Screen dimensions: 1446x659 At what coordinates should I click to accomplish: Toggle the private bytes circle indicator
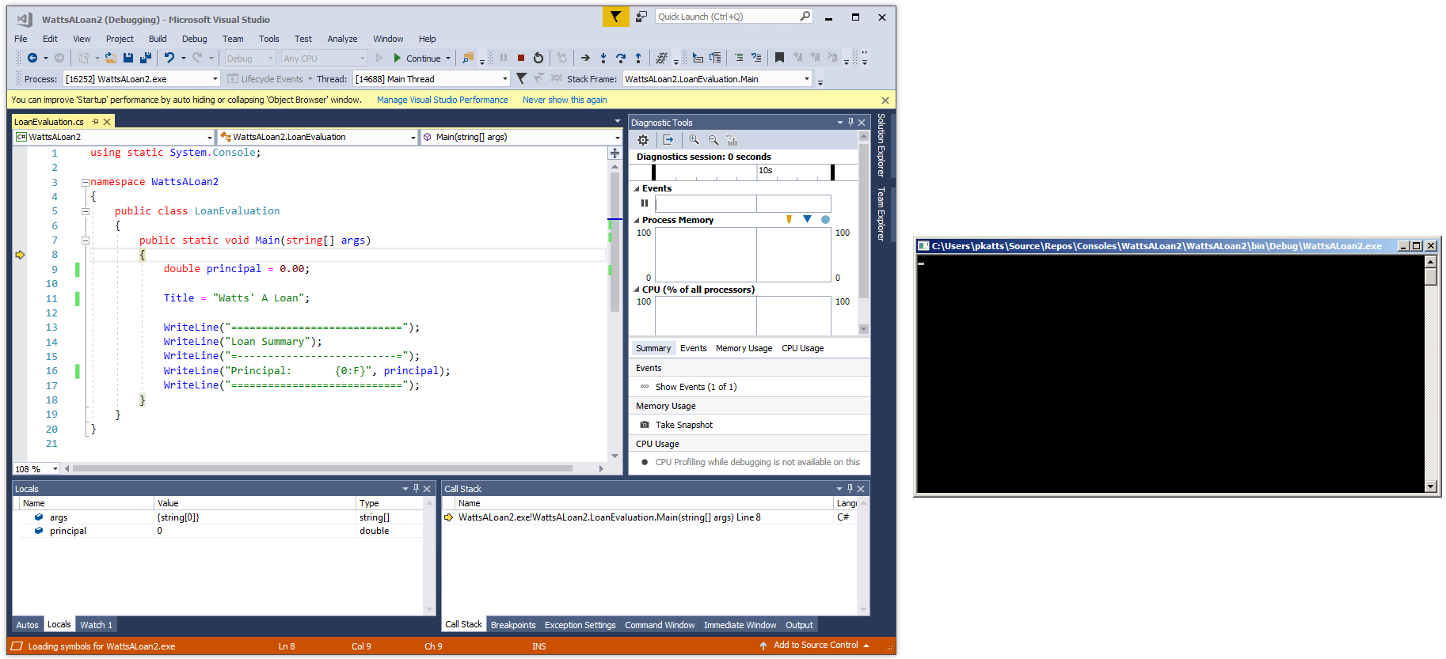825,220
